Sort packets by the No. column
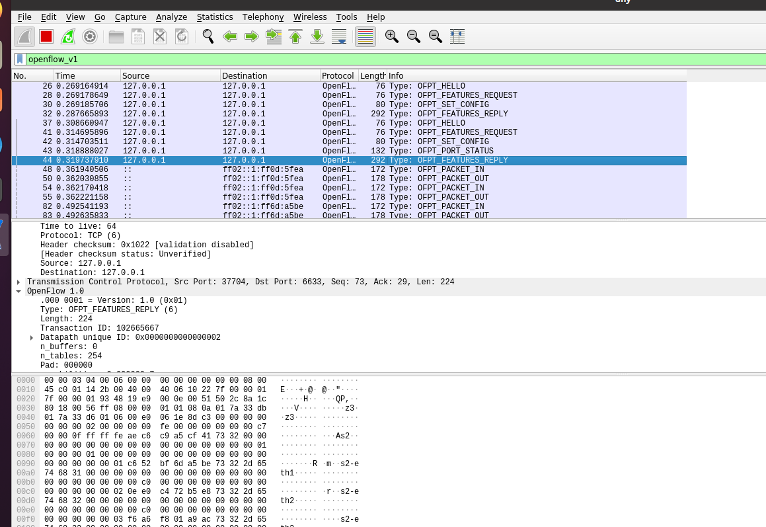Screen dimensions: 766x527 click(33, 76)
